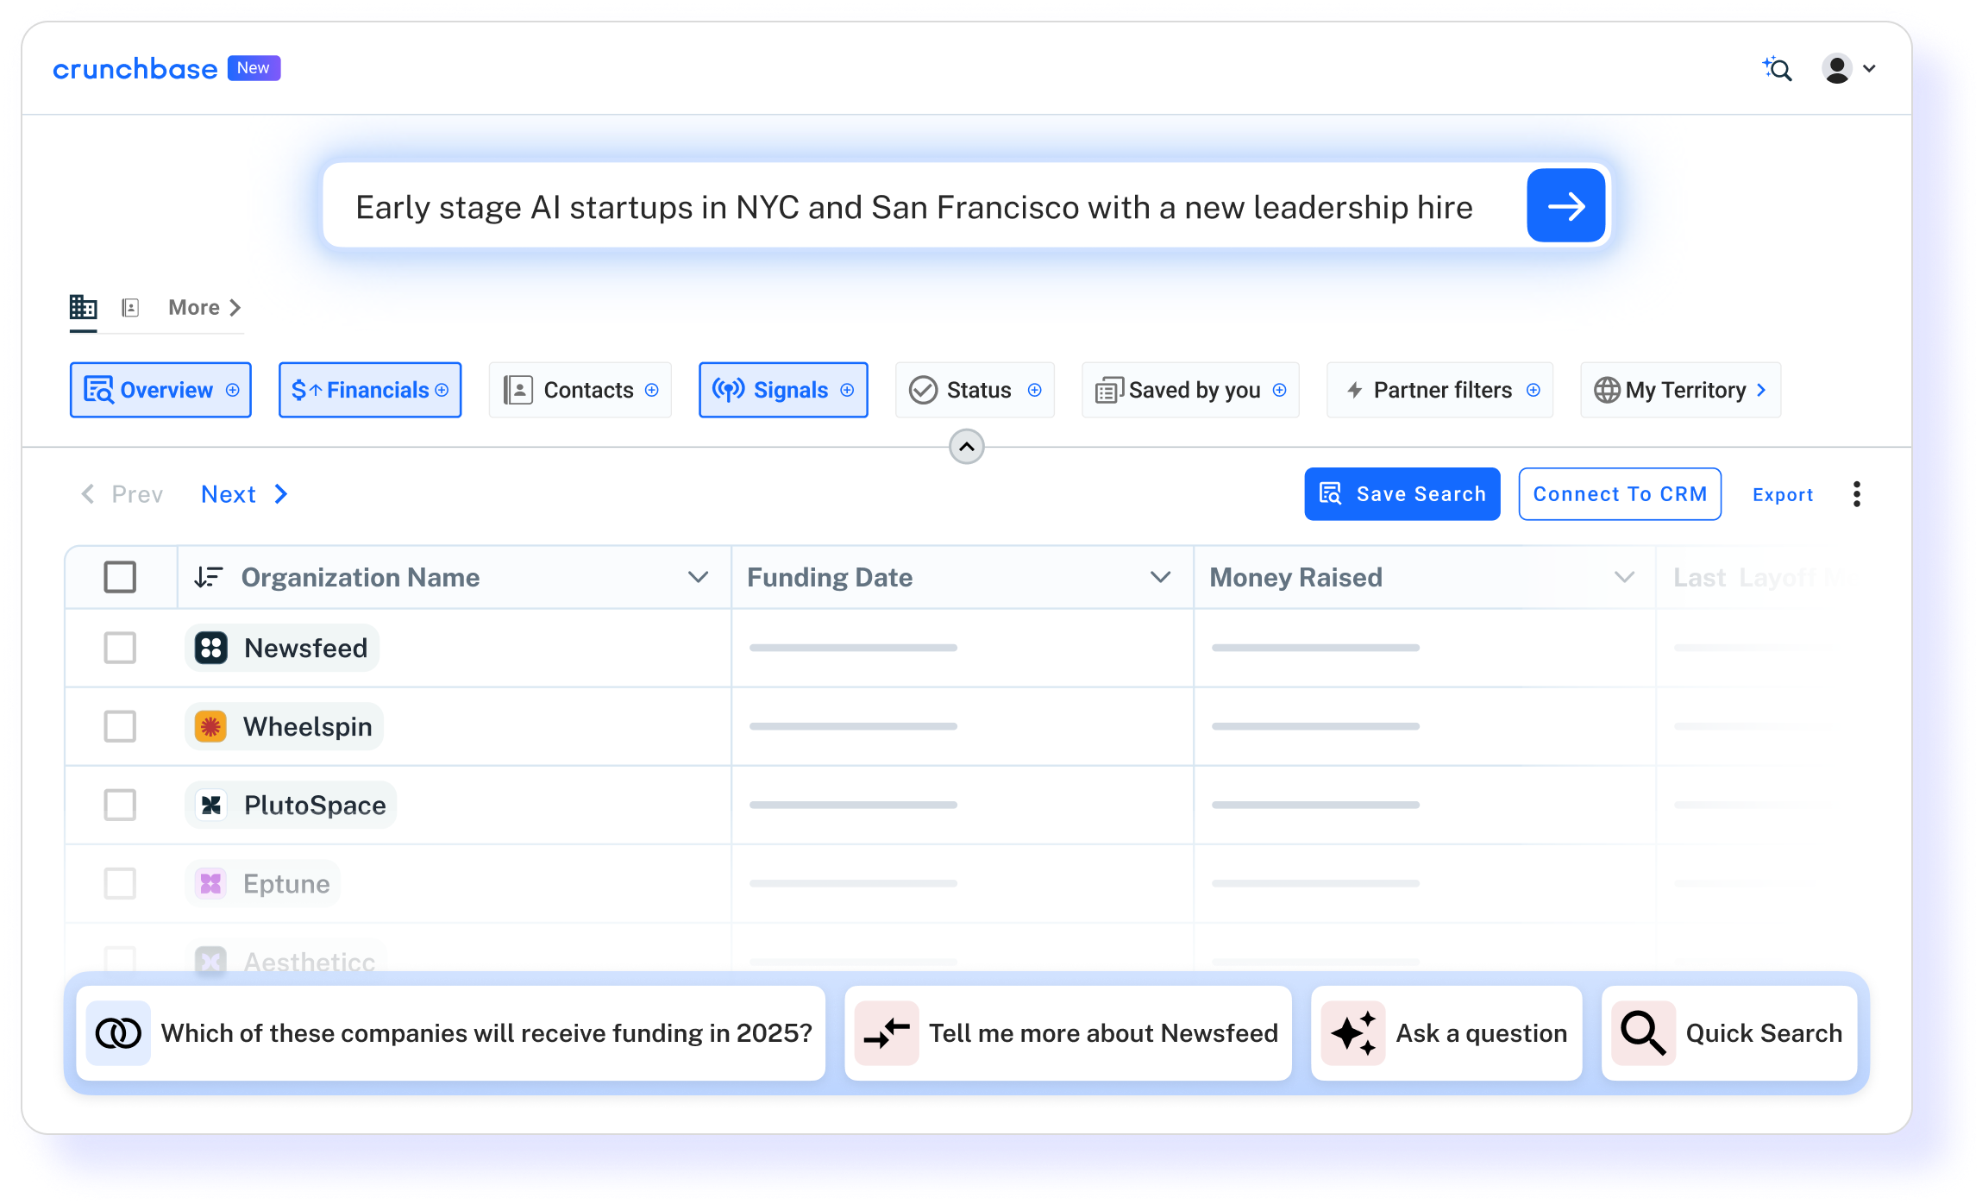The image size is (1982, 1204).
Task: Open the PlutoSpace organization name
Action: pos(315,805)
